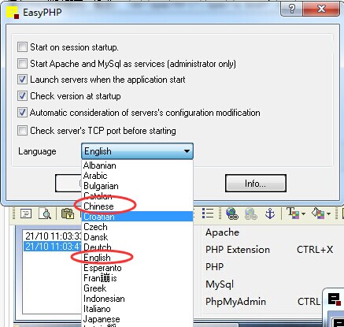Choose Albanian in language list
The image size is (344, 327).
pos(138,165)
